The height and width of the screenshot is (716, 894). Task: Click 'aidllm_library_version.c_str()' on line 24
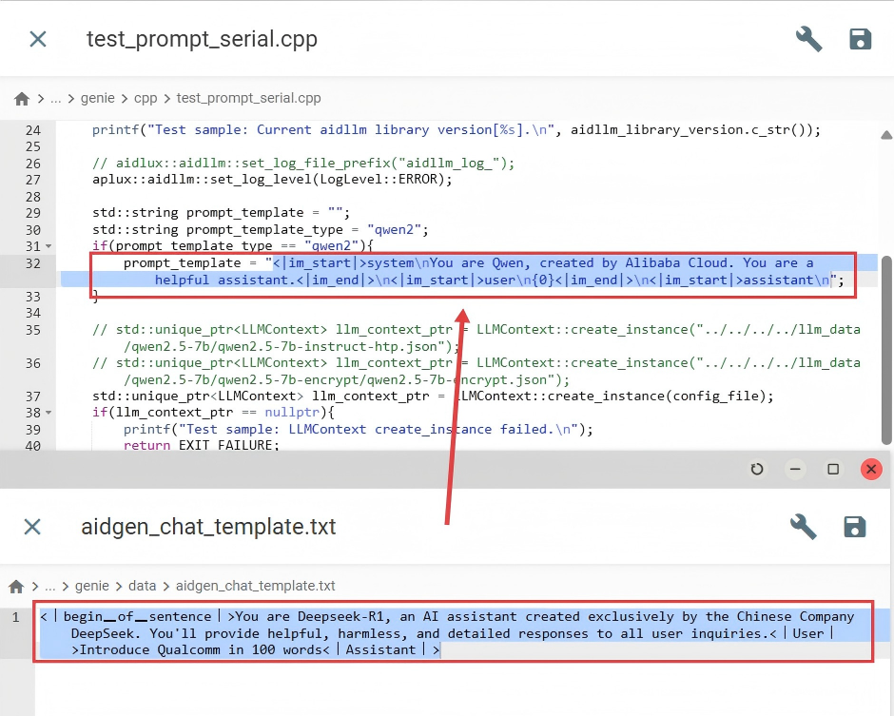(688, 130)
